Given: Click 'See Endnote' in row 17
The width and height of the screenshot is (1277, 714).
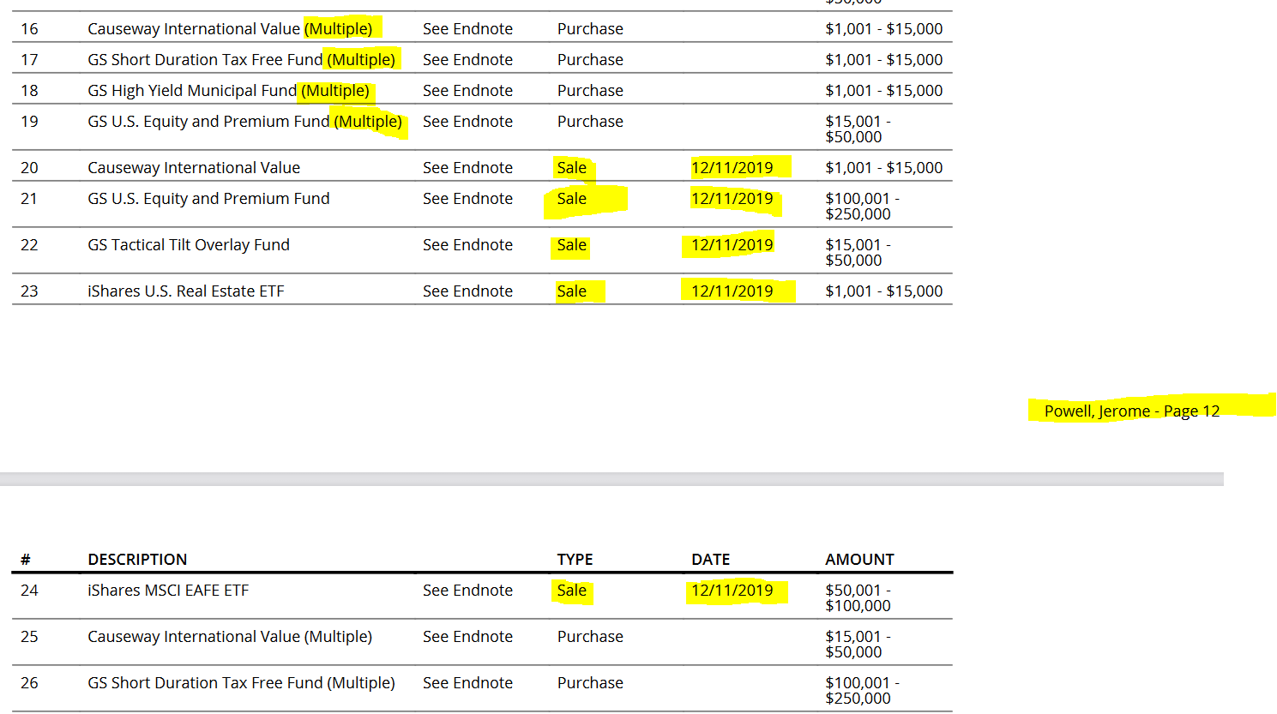Looking at the screenshot, I should [467, 60].
